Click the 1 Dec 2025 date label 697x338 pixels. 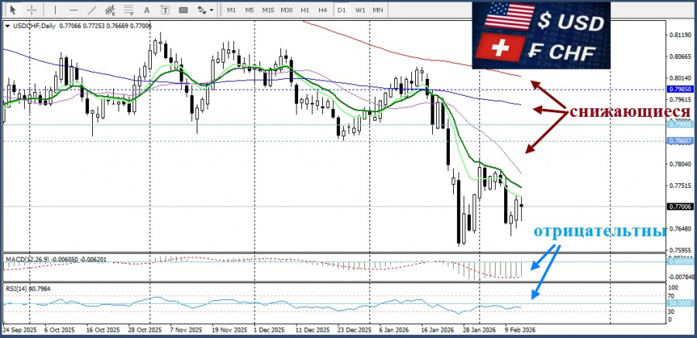[x=269, y=331]
